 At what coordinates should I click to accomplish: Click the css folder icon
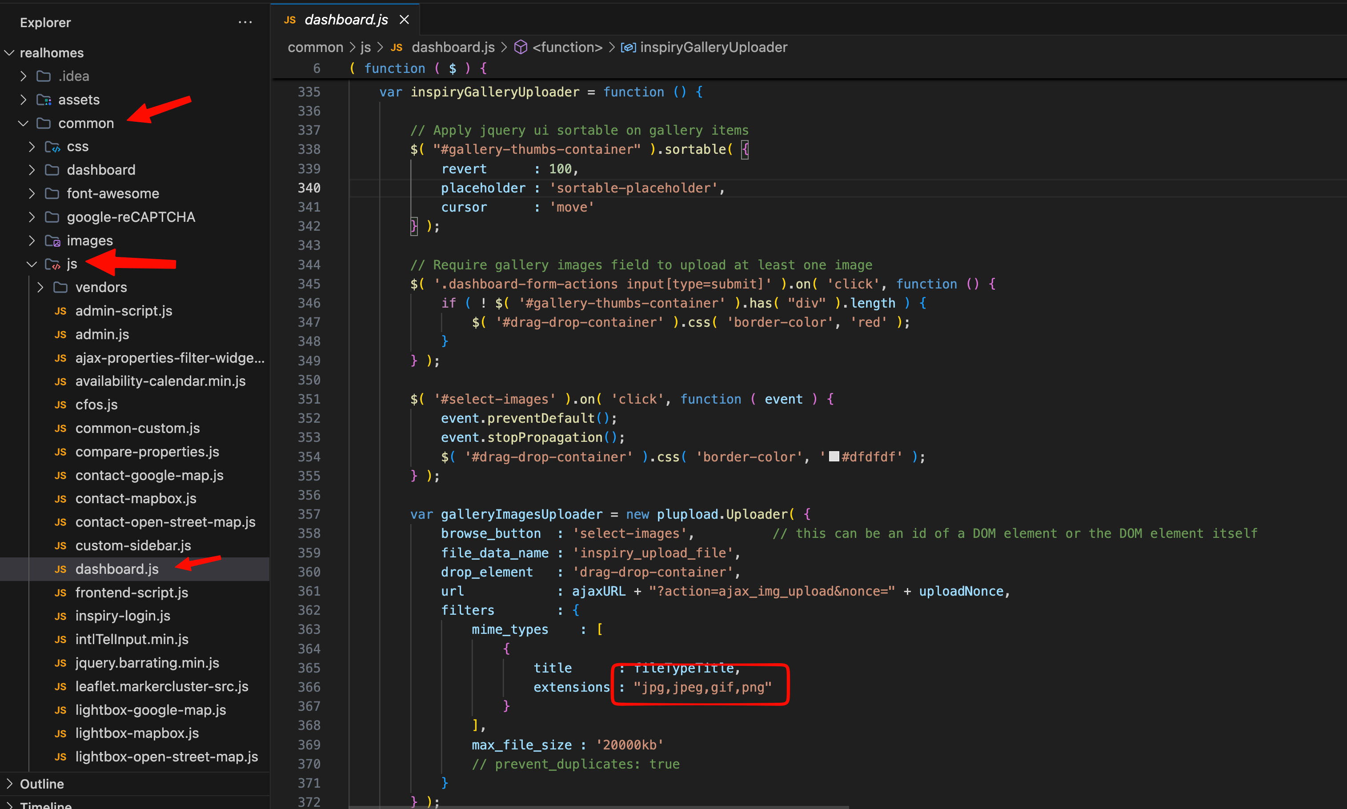click(x=52, y=147)
